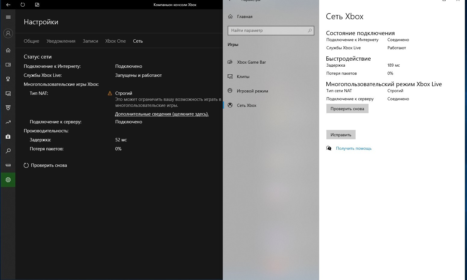Open the hamburger menu in Xbox sidebar
Image resolution: width=467 pixels, height=280 pixels.
point(8,17)
